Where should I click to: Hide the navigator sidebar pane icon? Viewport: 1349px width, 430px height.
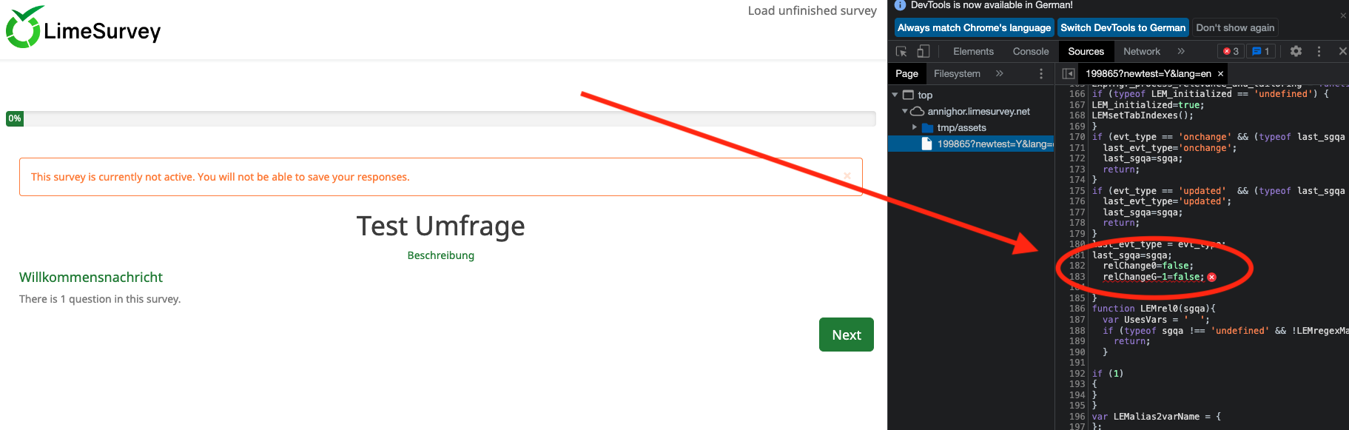[x=1068, y=73]
